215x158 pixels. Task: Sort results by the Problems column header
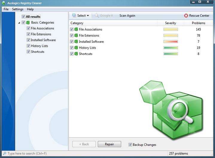click(x=199, y=23)
